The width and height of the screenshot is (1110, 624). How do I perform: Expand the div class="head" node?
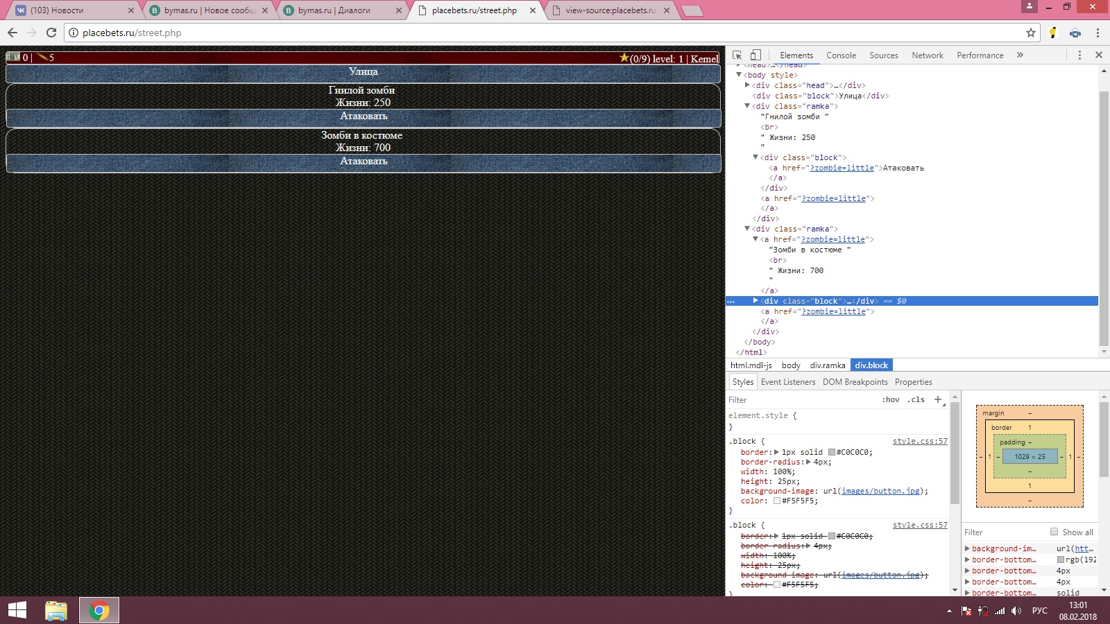[x=747, y=85]
